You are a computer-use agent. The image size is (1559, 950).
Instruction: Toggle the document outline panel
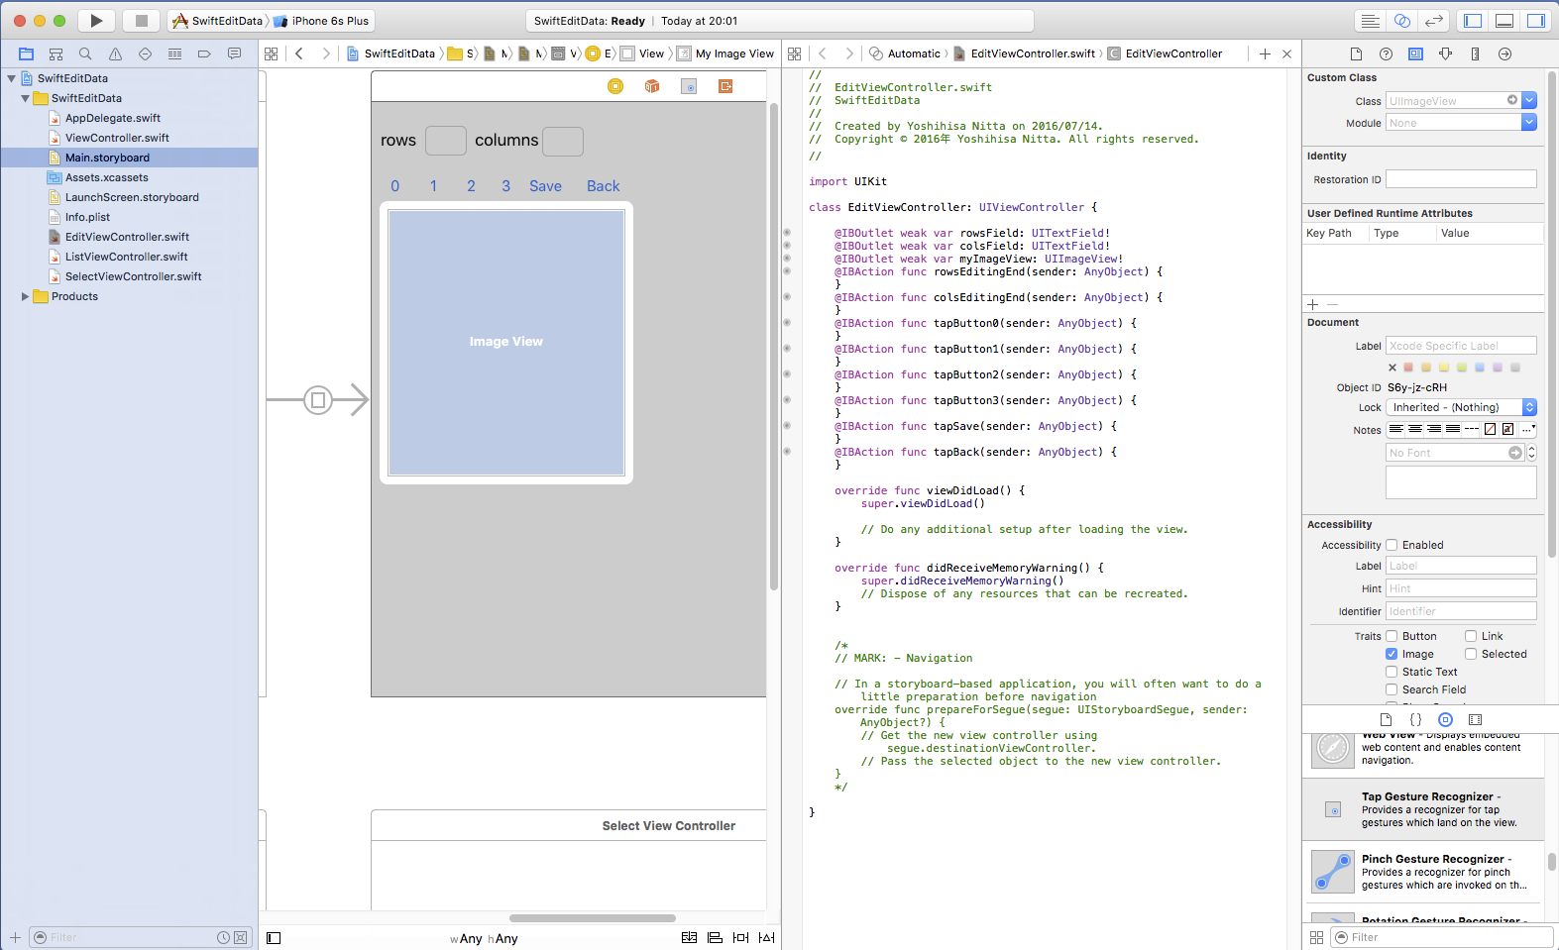point(274,938)
